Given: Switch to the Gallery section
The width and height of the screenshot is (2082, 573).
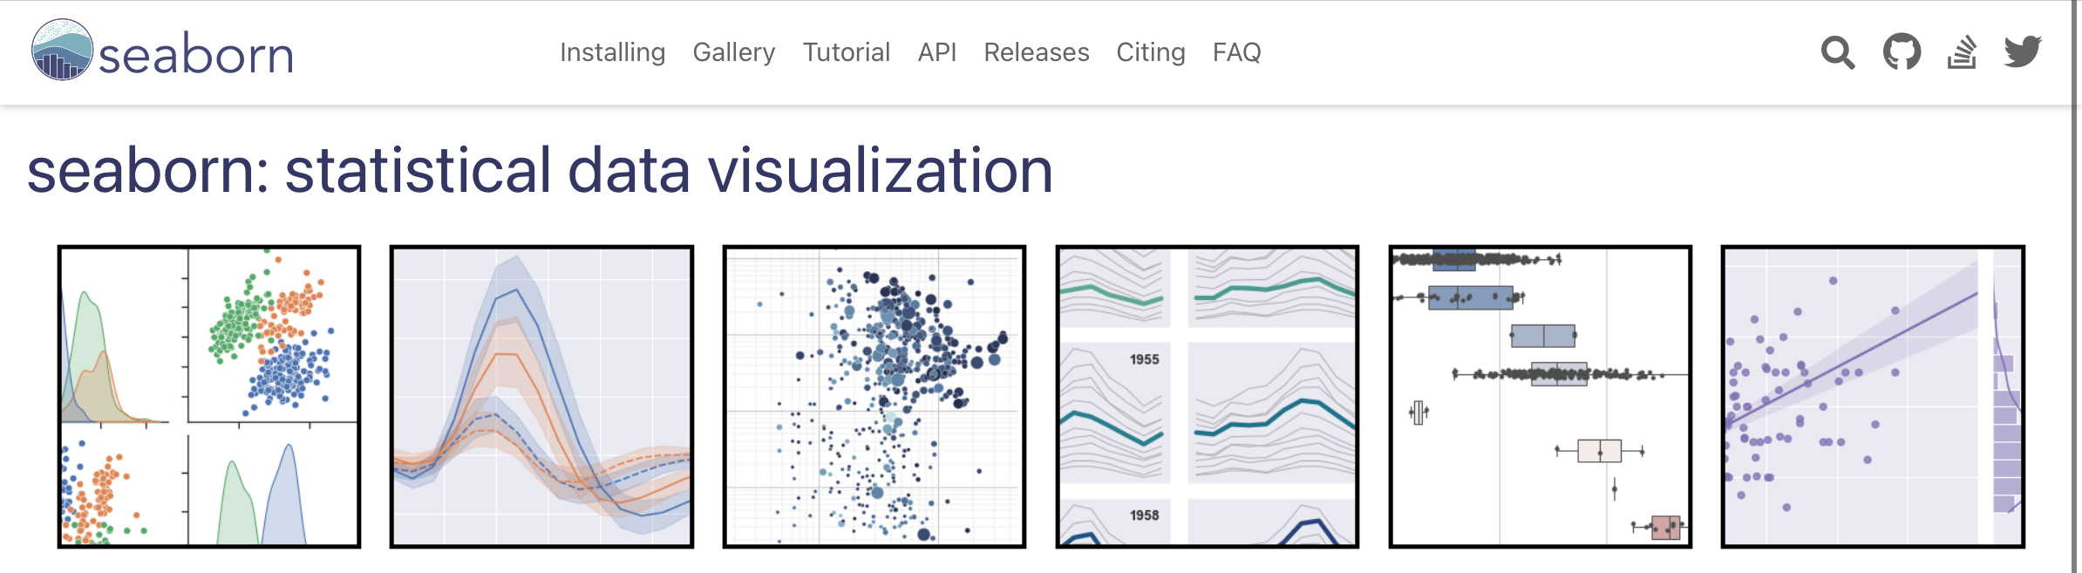Looking at the screenshot, I should [733, 53].
